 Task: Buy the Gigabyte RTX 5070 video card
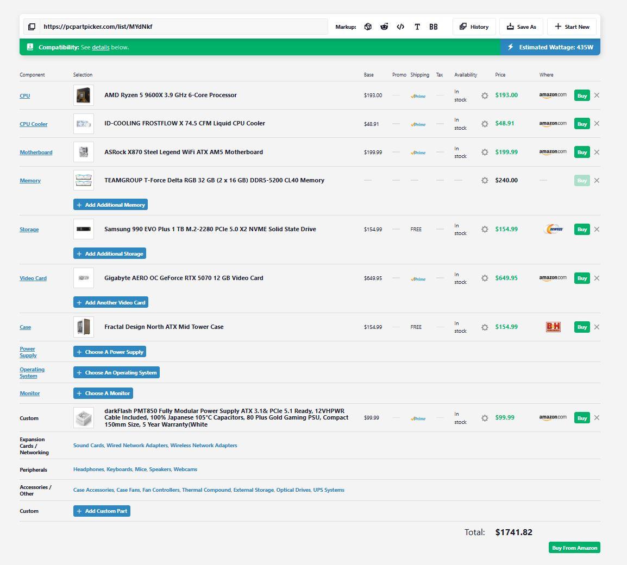tap(582, 278)
